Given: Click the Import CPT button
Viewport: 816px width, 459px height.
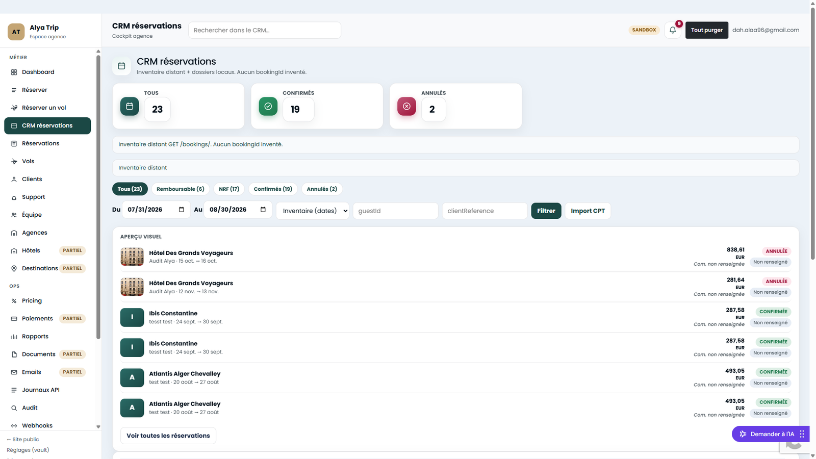Looking at the screenshot, I should click(588, 211).
